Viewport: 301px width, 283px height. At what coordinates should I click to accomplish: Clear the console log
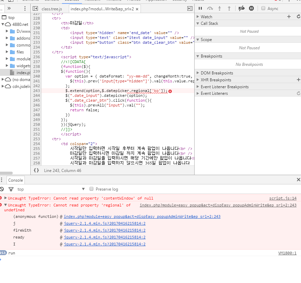2,189
